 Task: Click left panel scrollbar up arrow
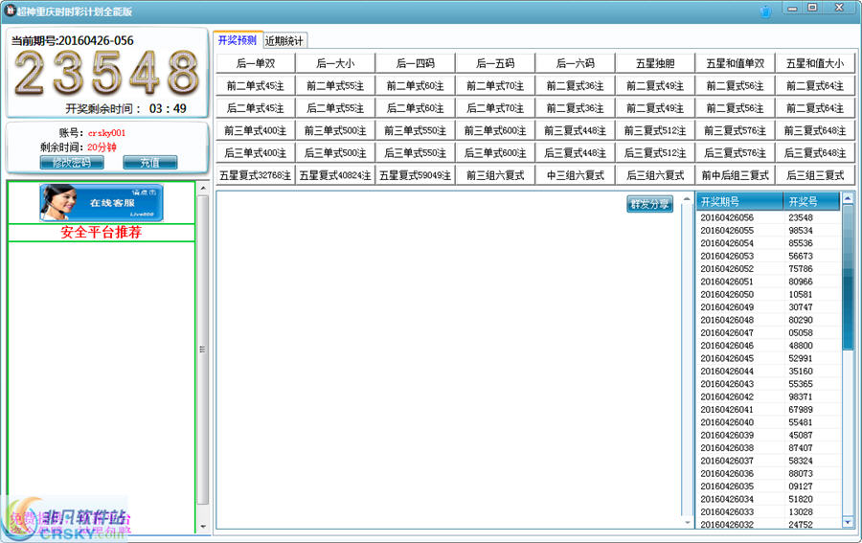point(203,188)
